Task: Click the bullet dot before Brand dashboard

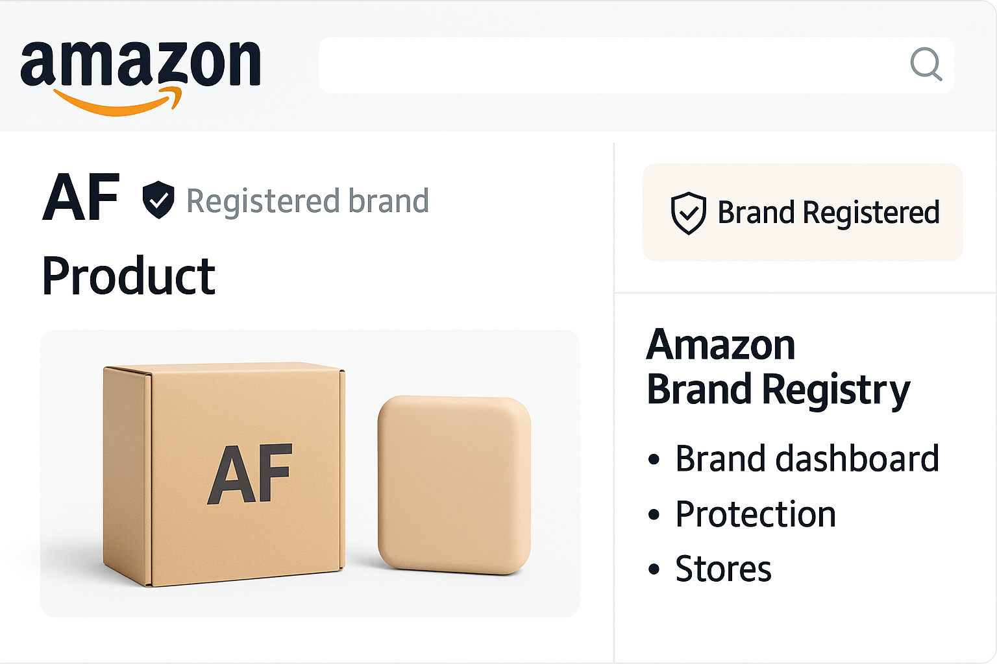Action: (x=654, y=460)
